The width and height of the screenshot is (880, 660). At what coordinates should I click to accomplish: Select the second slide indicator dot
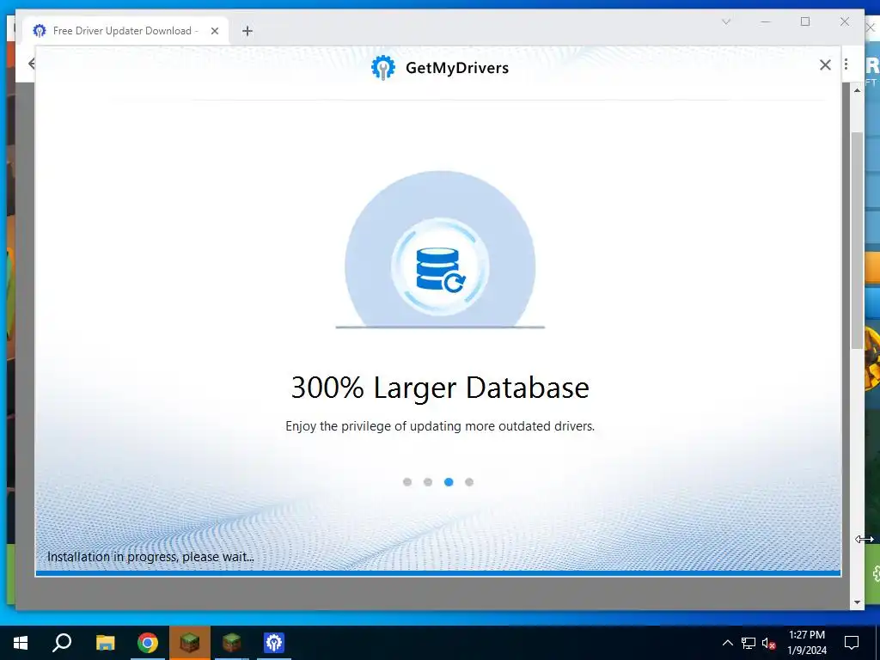[428, 482]
